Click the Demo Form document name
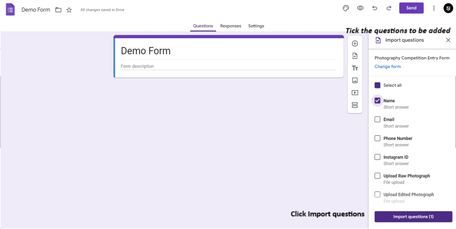 pos(36,10)
